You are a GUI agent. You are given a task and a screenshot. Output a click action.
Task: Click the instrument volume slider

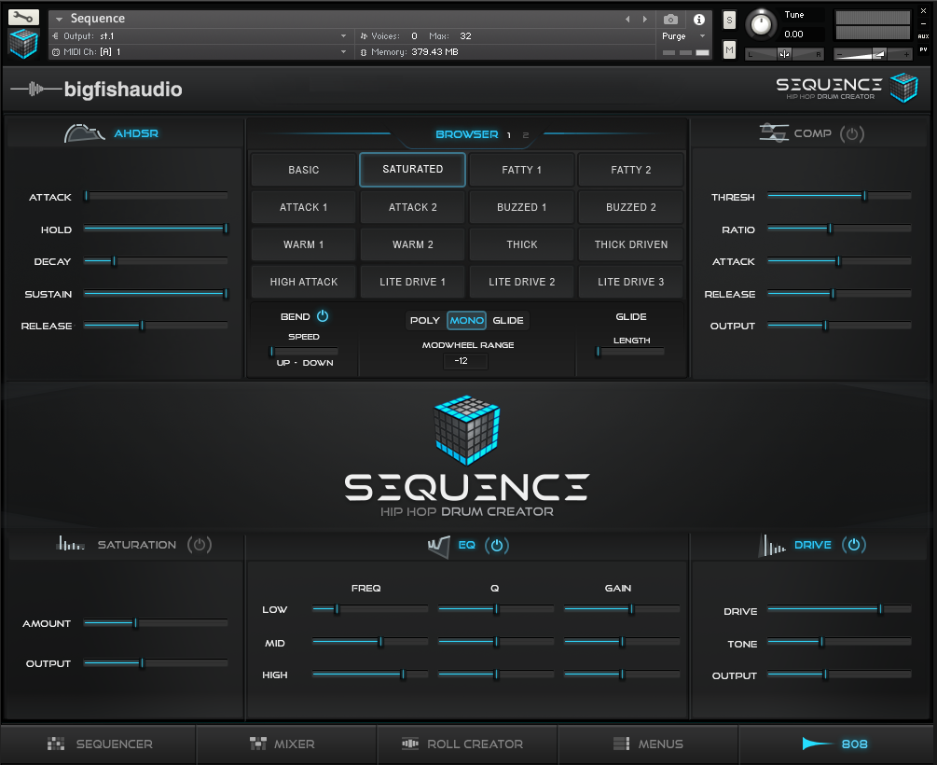click(x=873, y=54)
